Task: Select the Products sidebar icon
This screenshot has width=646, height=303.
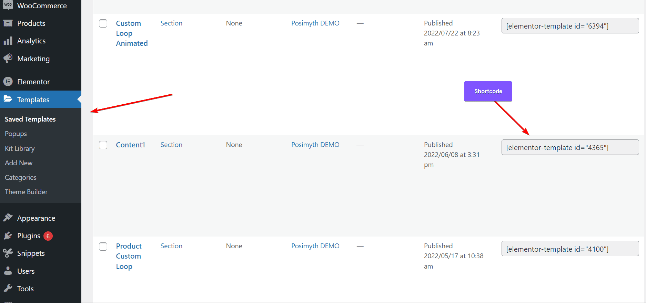Action: tap(9, 23)
